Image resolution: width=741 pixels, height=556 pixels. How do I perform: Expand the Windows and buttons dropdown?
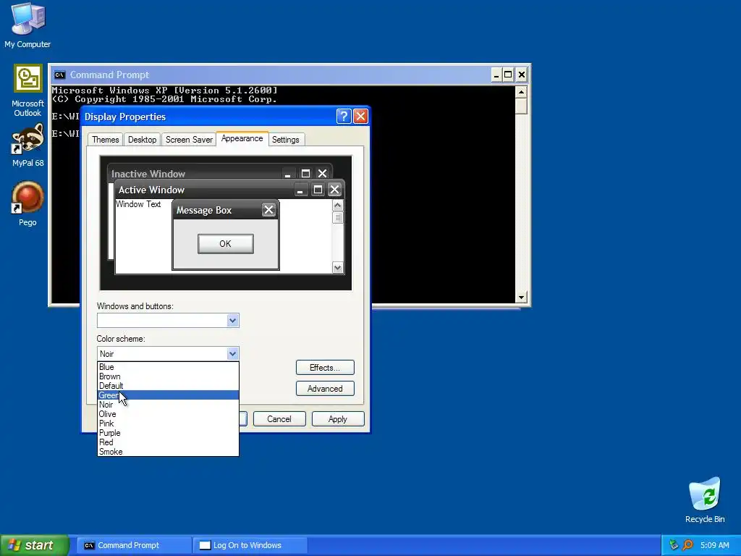point(232,321)
